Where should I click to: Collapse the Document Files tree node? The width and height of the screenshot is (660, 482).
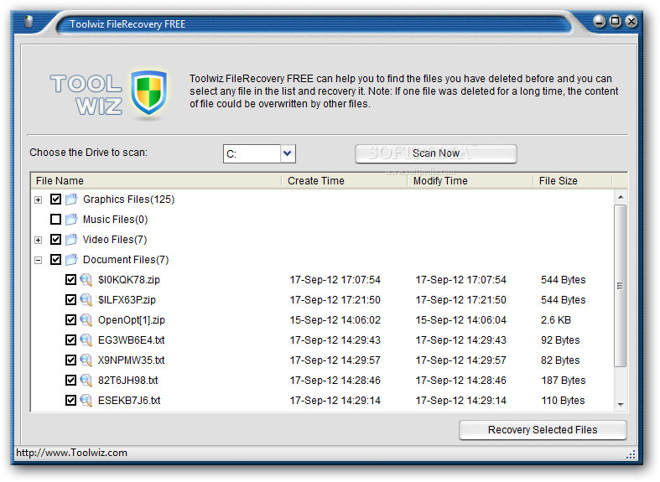[x=39, y=261]
